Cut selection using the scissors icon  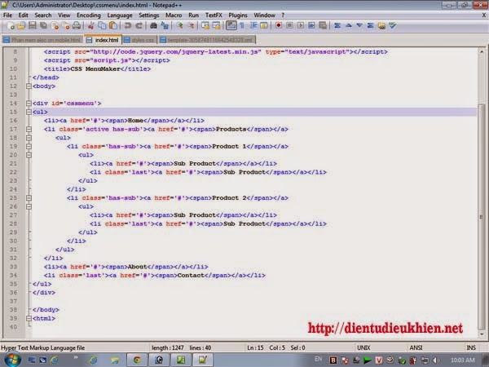[x=90, y=26]
